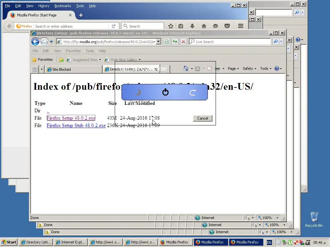
Task: Click the Stand By moon icon in overlay
Action: (138, 92)
